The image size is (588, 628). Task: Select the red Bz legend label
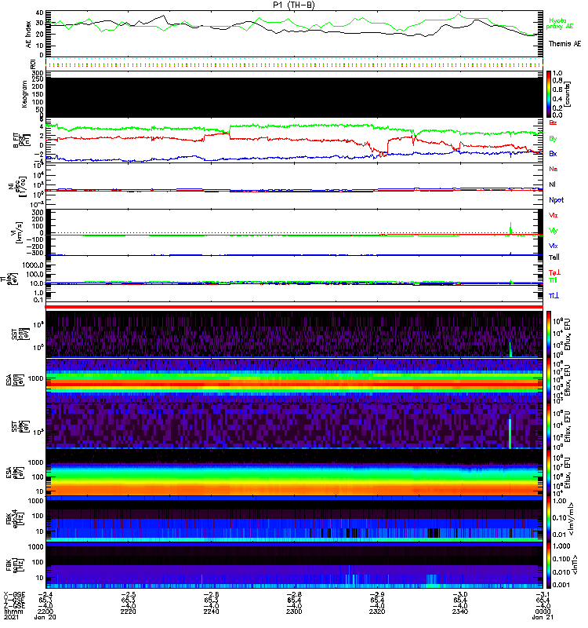point(553,122)
